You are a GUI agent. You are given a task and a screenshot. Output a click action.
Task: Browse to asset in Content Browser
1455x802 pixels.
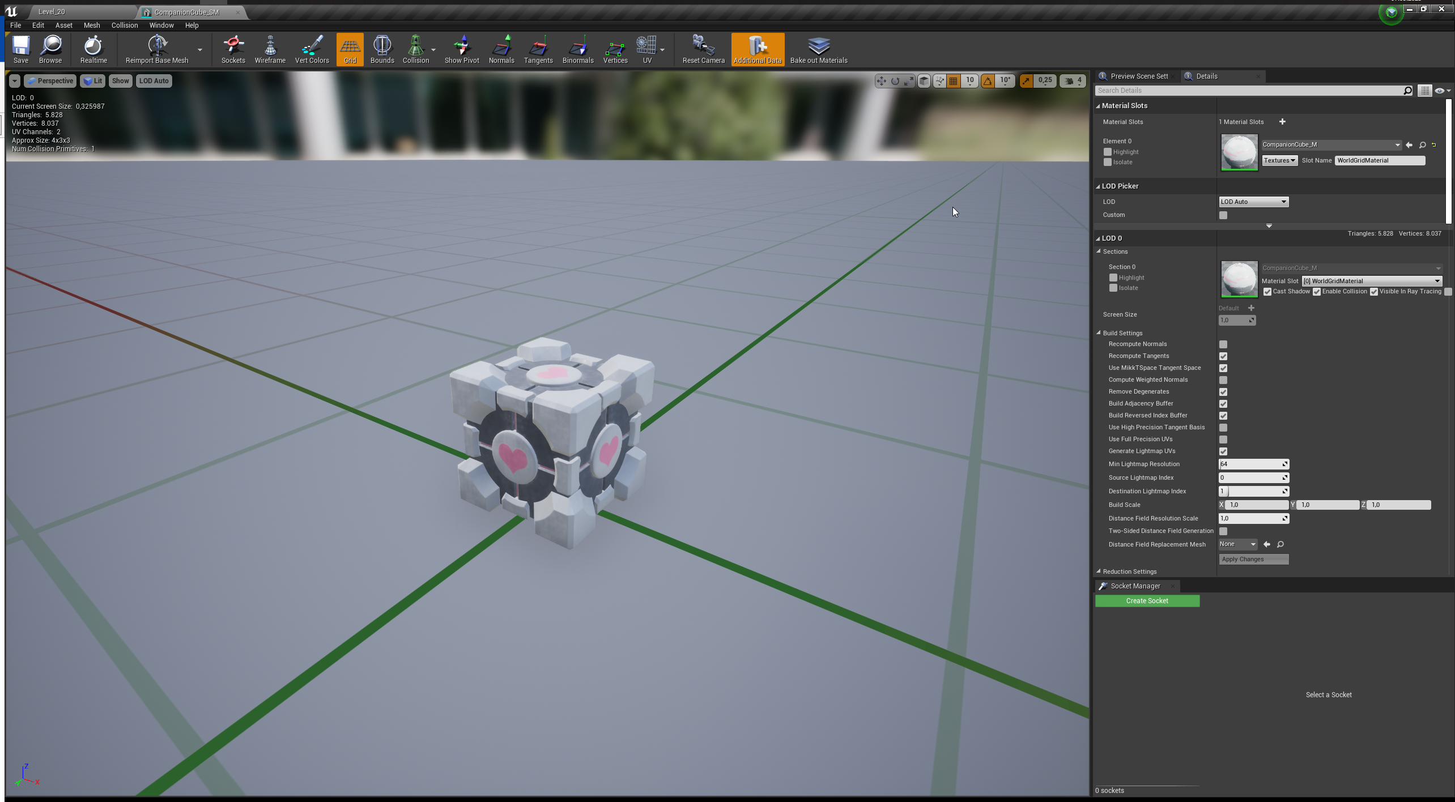[x=50, y=49]
